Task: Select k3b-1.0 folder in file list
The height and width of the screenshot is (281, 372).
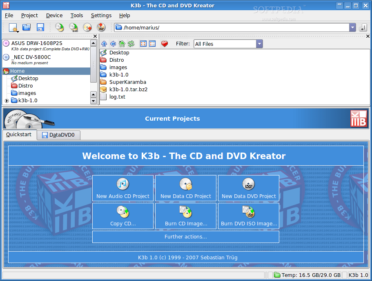Action: 114,75
